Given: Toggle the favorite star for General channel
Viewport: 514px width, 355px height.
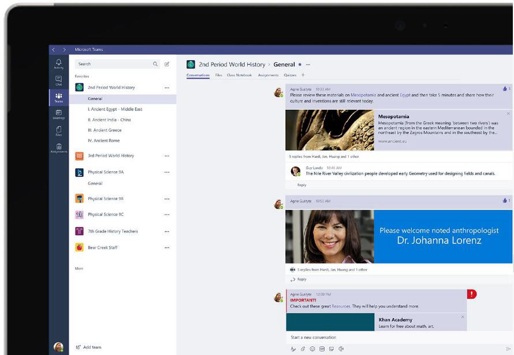Looking at the screenshot, I should pos(300,65).
